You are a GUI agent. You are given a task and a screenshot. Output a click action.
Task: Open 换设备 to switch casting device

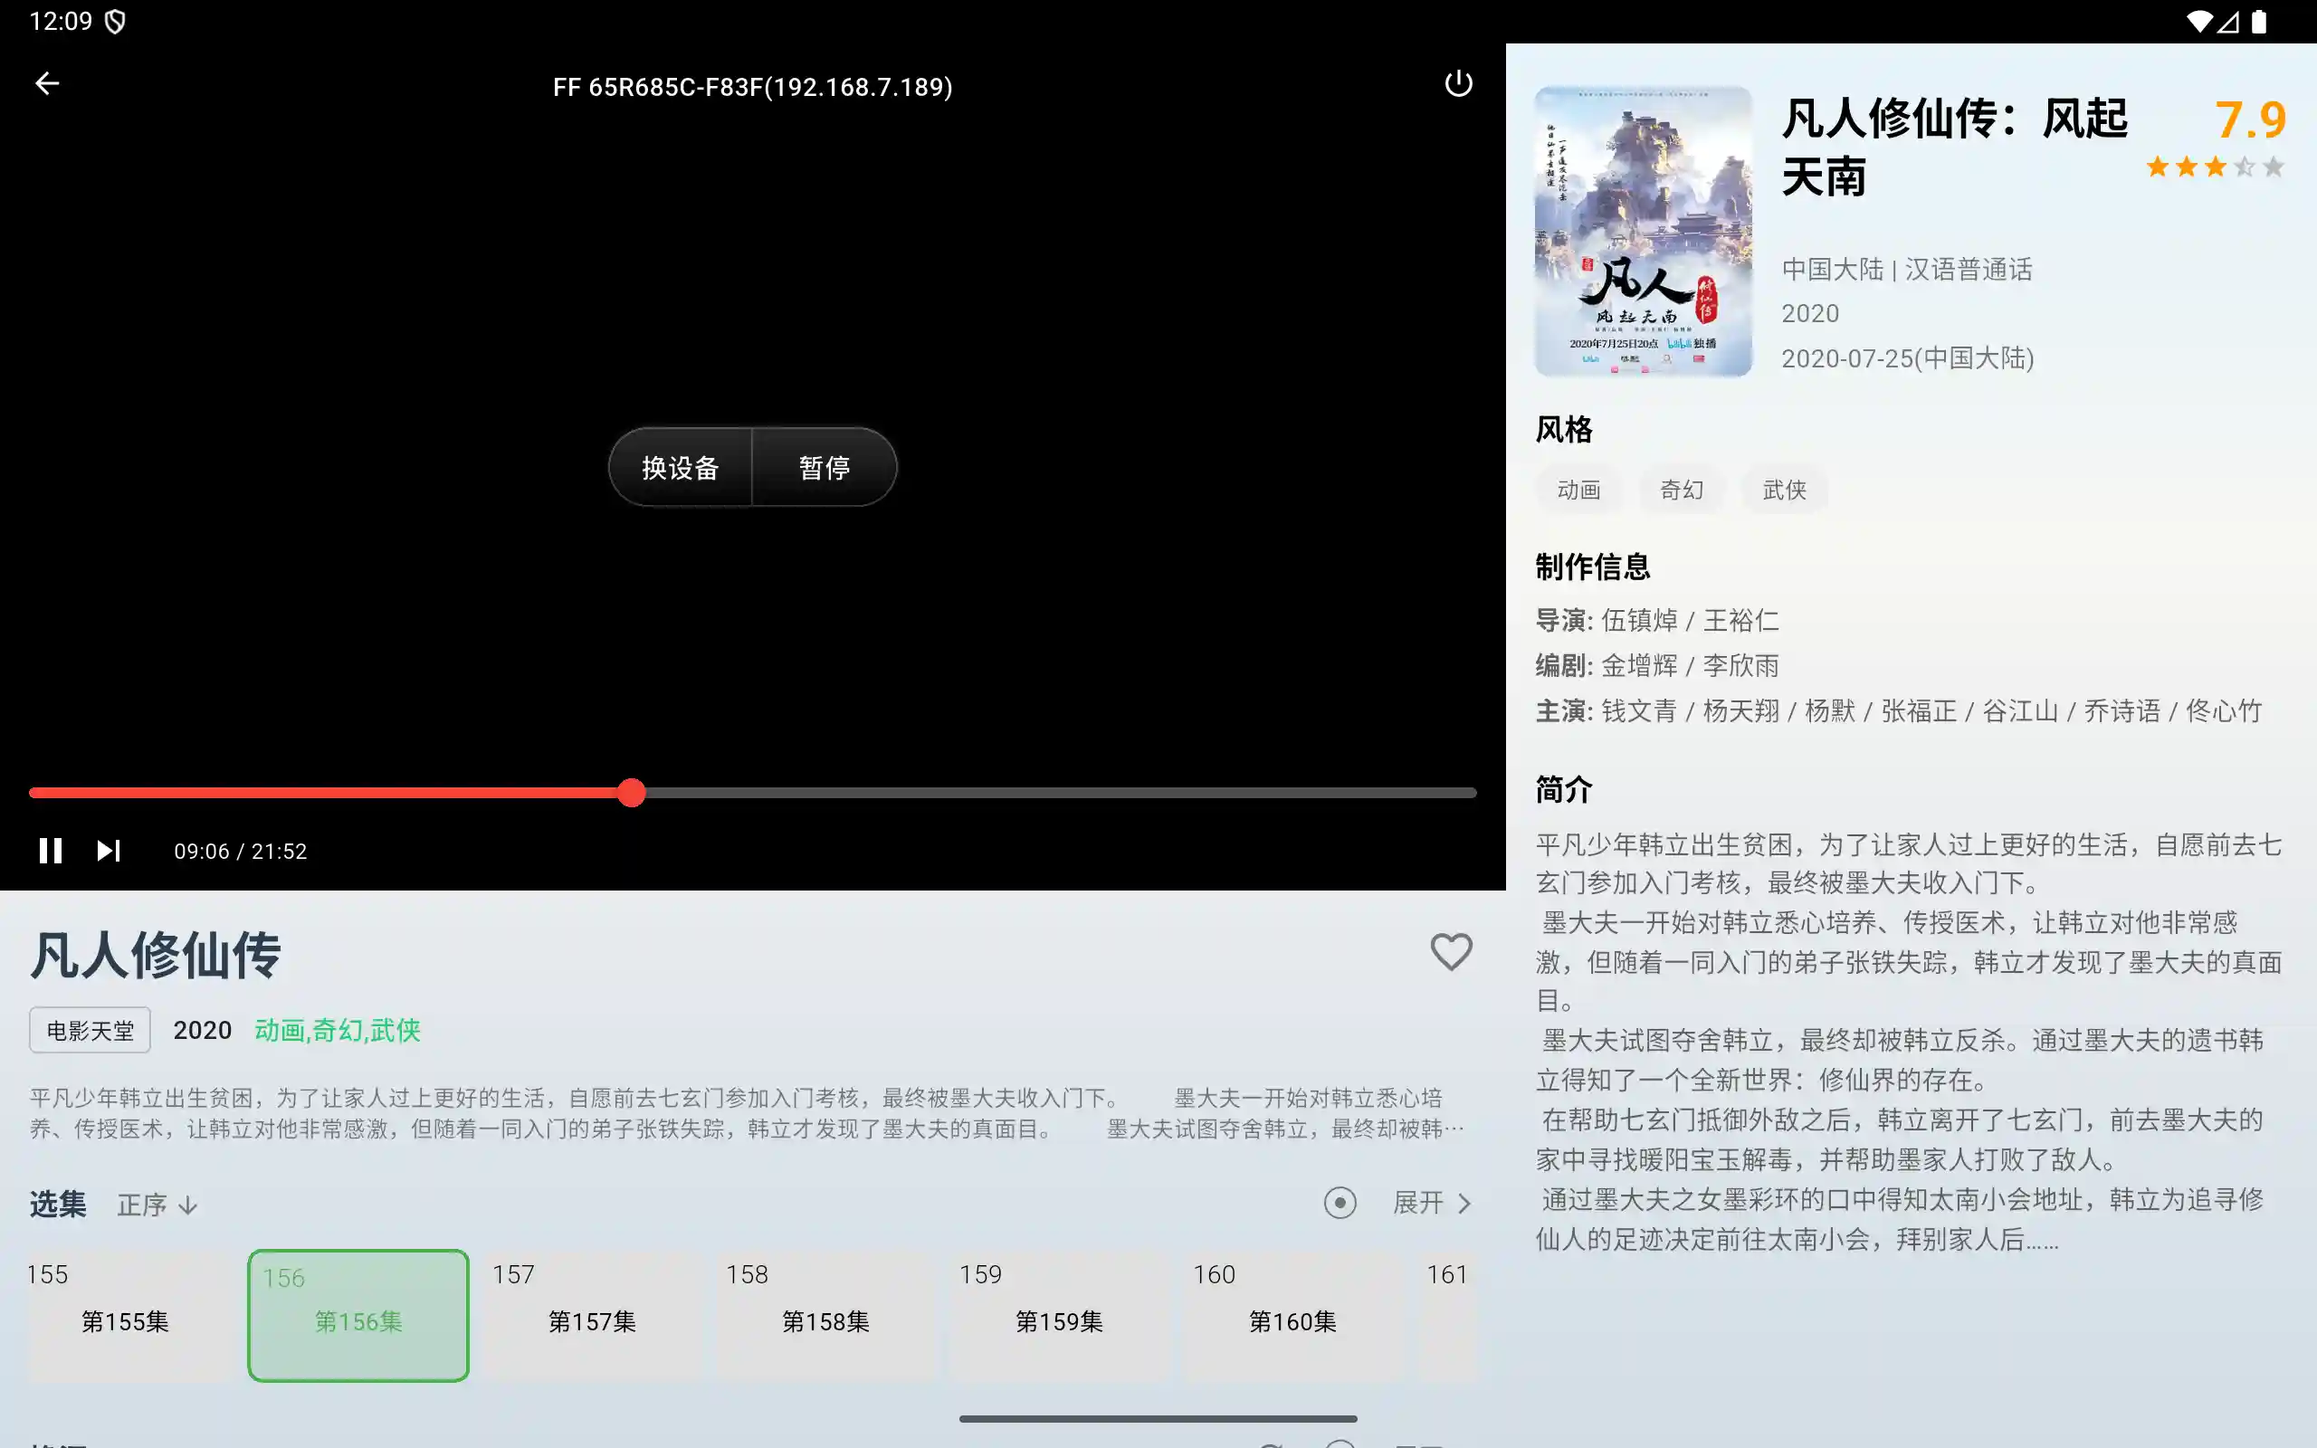(681, 466)
